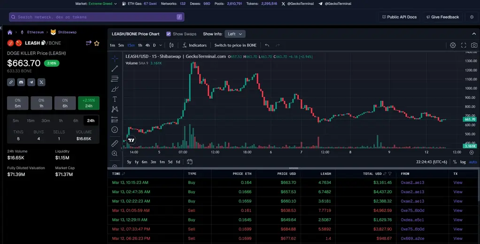Click the $4,962.59 sell total cell
Image resolution: width=480 pixels, height=244 pixels.
[382, 211]
